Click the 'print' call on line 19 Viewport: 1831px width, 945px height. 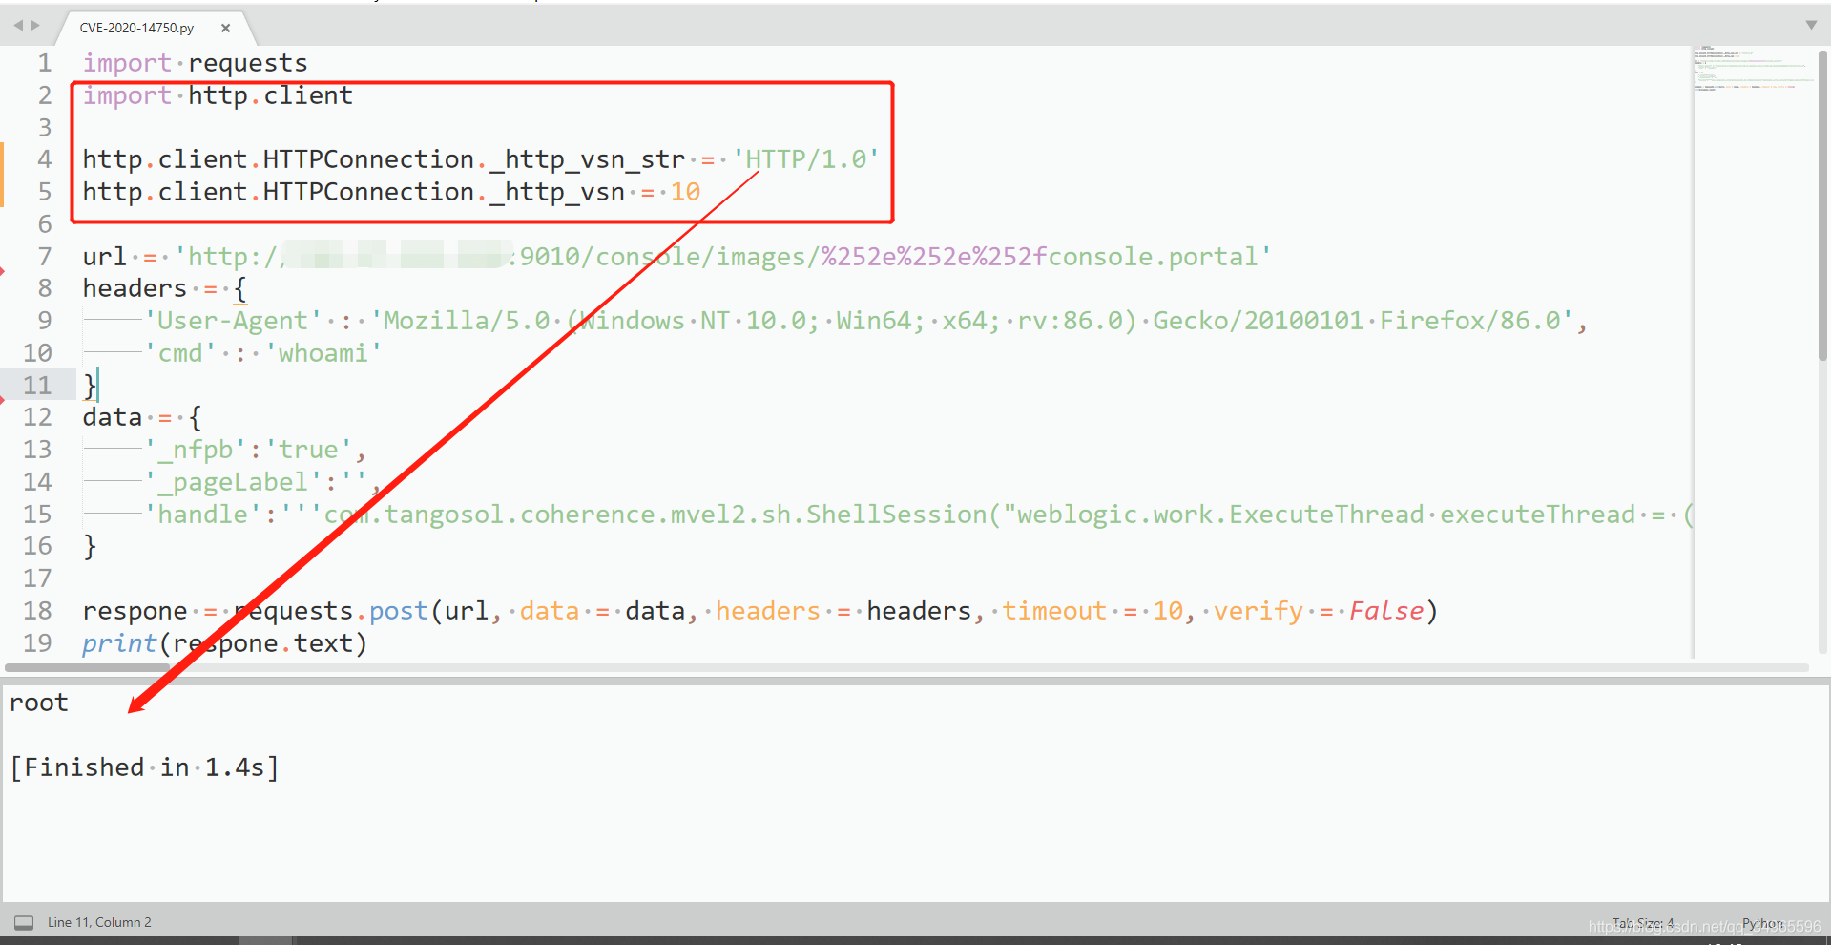[x=119, y=644]
